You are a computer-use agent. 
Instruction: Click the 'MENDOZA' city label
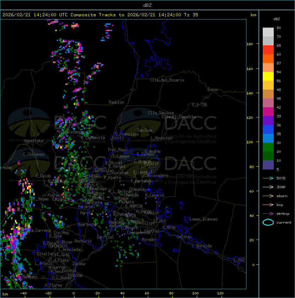click(86, 180)
